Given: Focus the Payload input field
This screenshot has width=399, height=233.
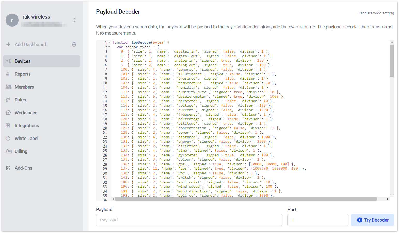Looking at the screenshot, I should click(x=189, y=220).
